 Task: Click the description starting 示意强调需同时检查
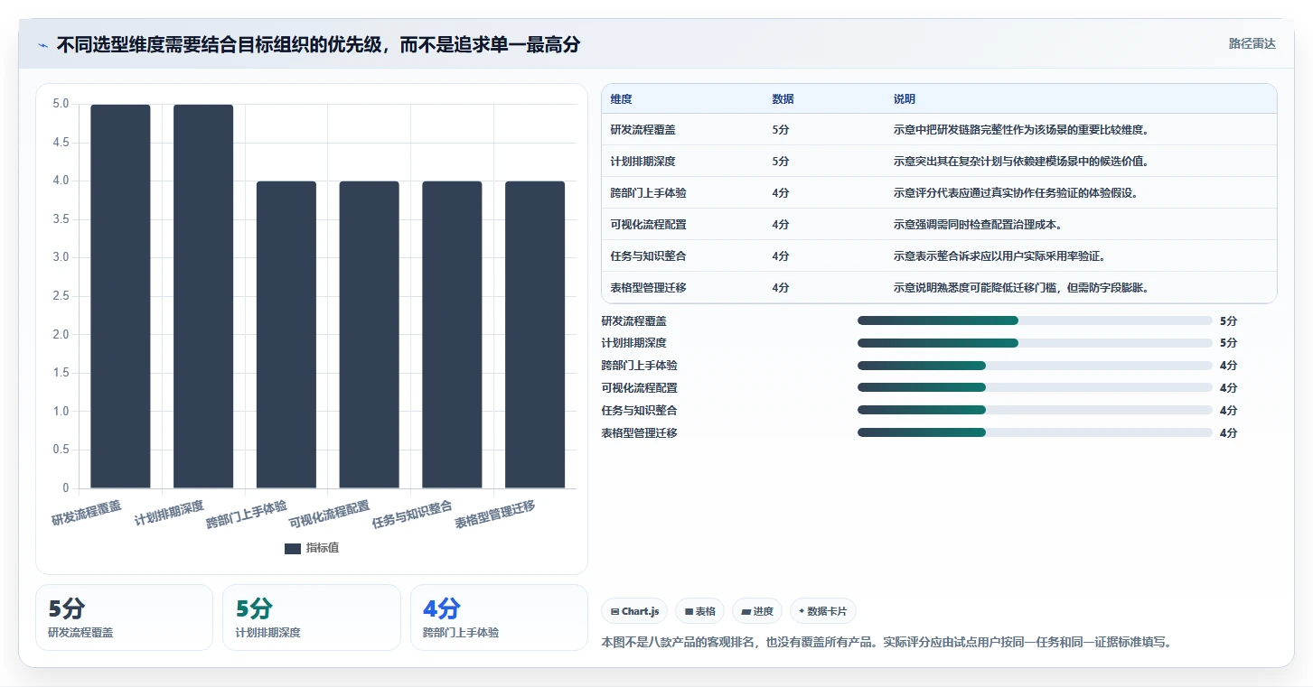pos(978,225)
